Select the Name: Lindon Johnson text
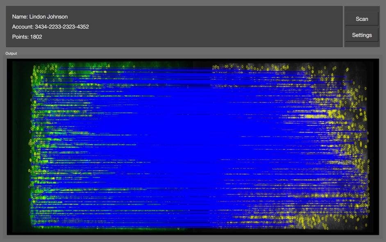The height and width of the screenshot is (242, 386). (x=40, y=17)
